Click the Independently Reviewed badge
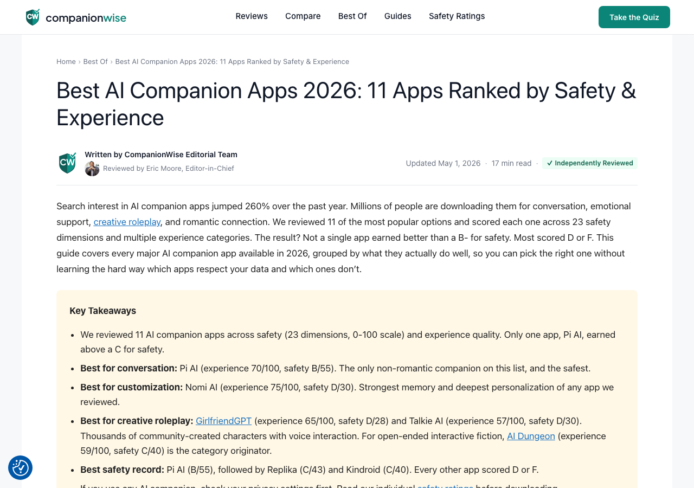 (590, 163)
